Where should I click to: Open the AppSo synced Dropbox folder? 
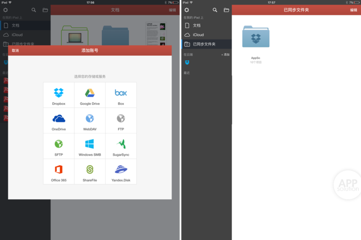[x=256, y=37]
